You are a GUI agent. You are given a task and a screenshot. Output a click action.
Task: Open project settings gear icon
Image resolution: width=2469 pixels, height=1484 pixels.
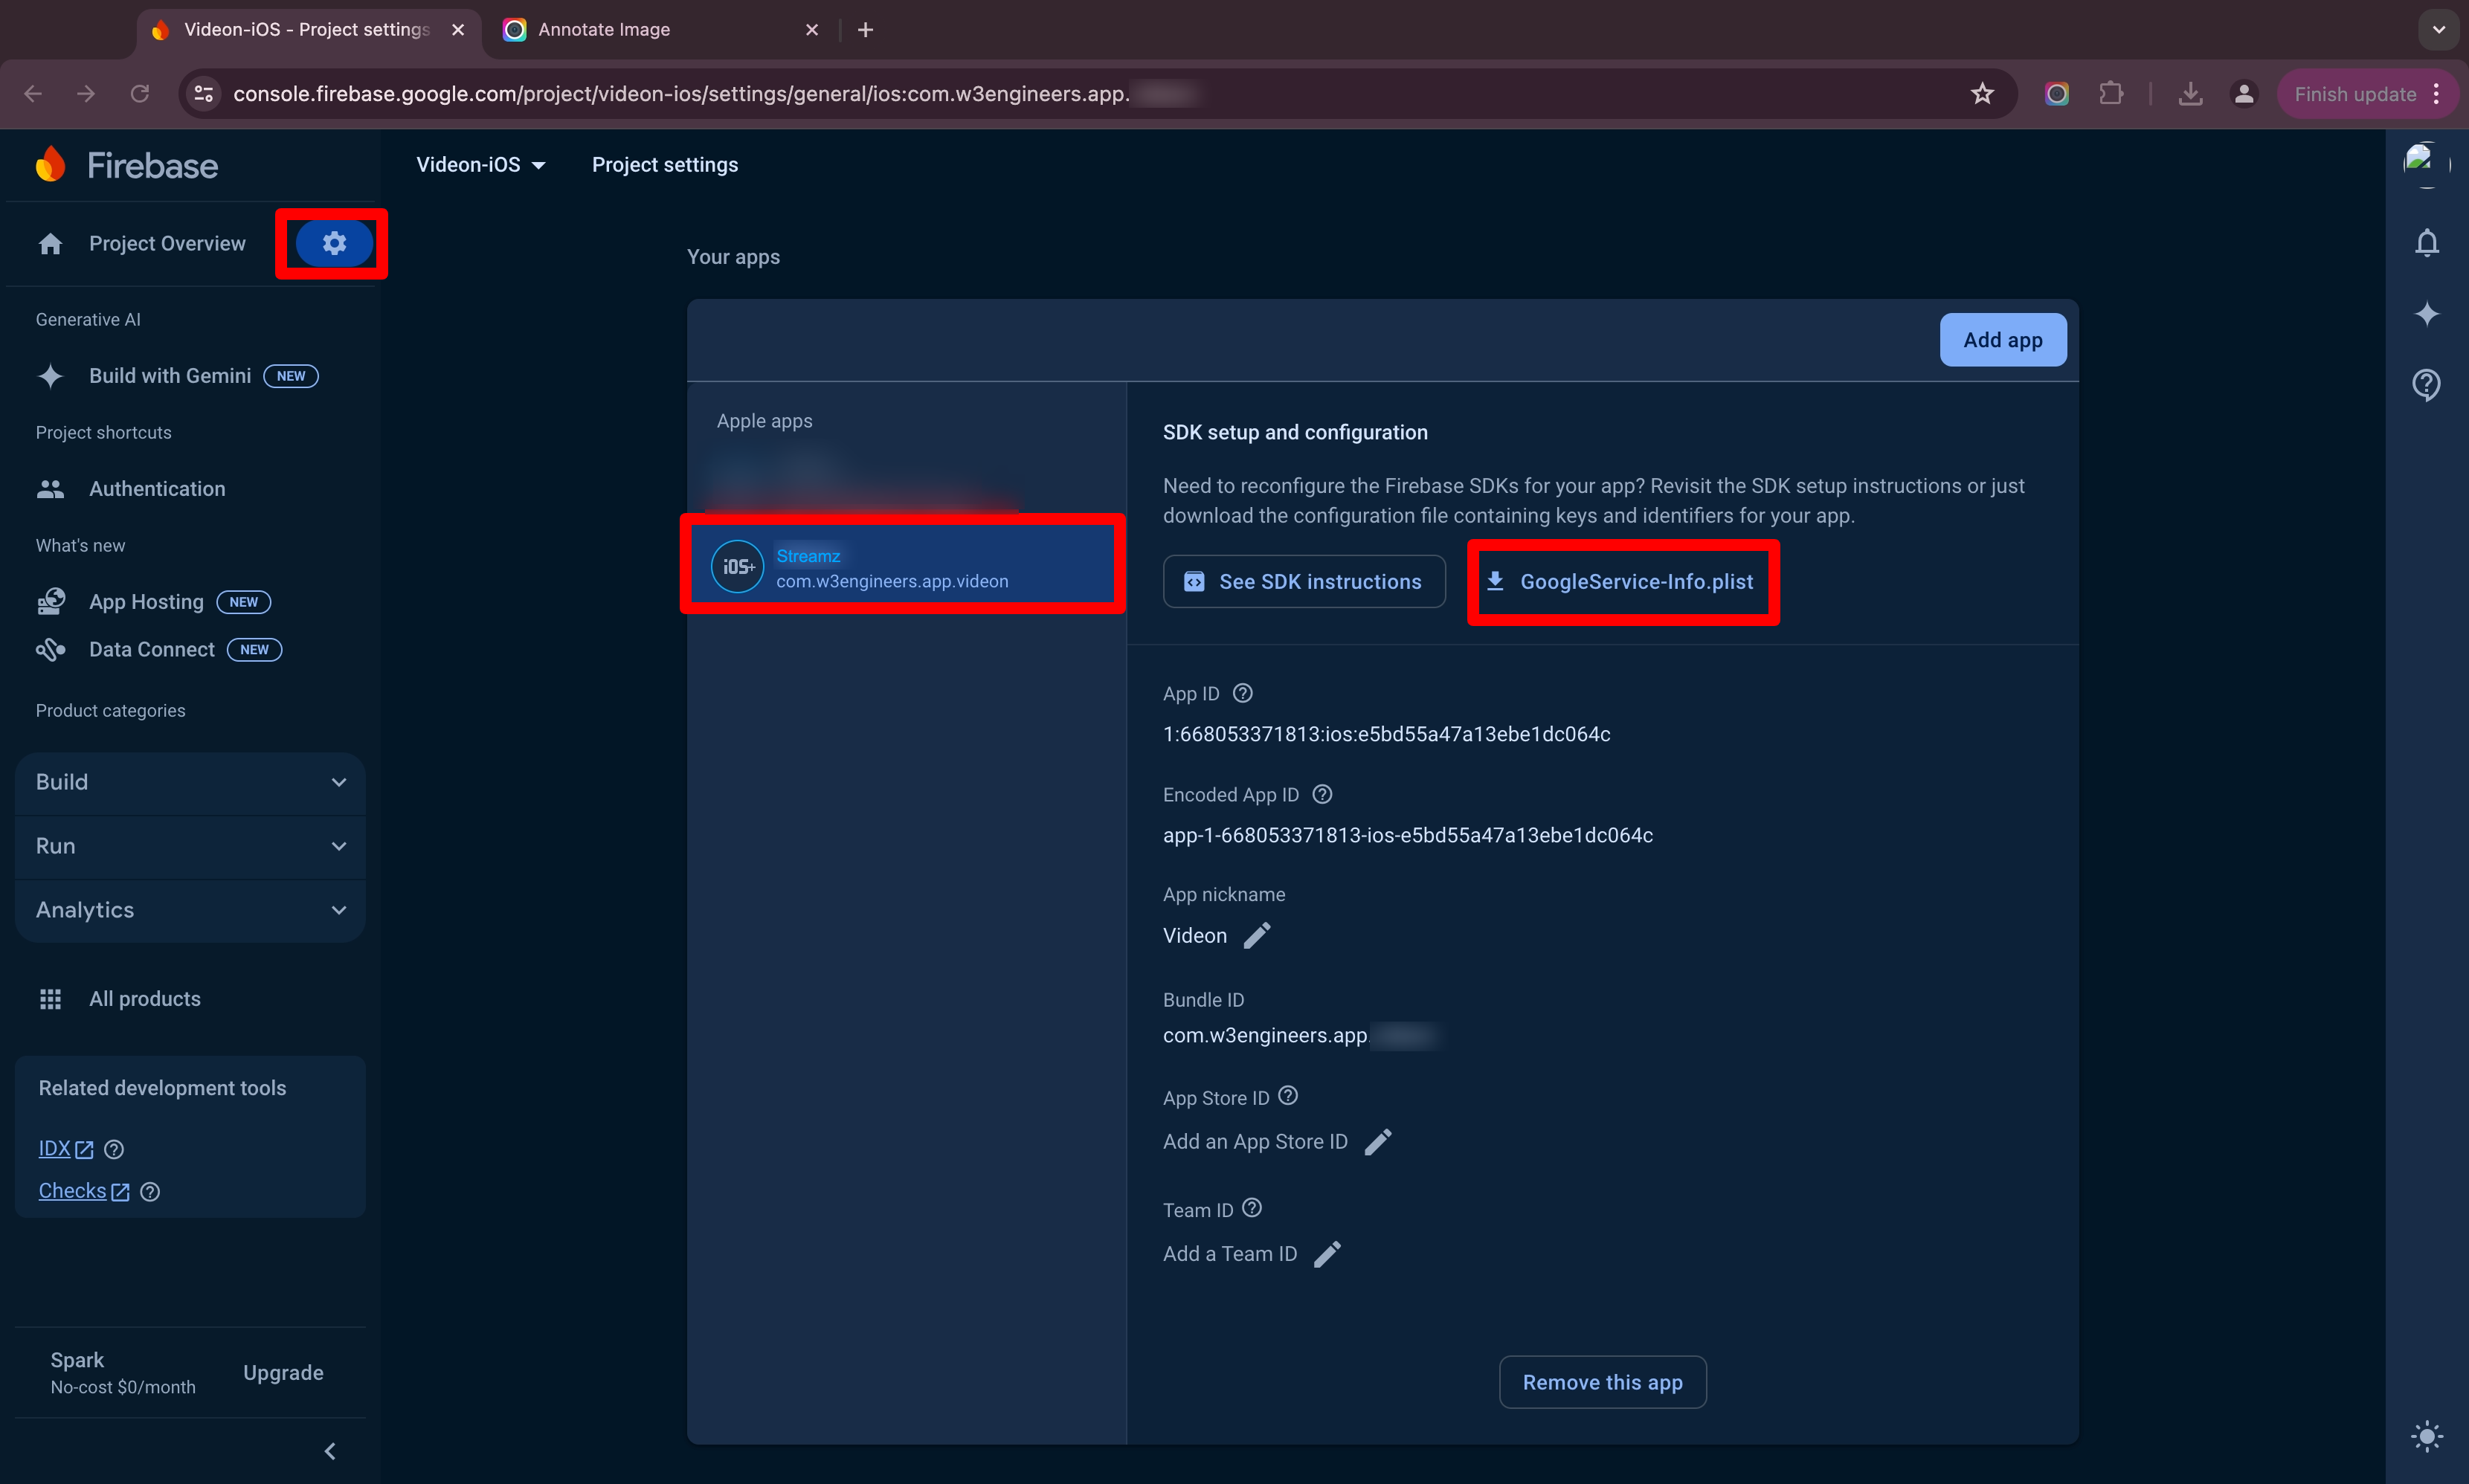coord(334,243)
